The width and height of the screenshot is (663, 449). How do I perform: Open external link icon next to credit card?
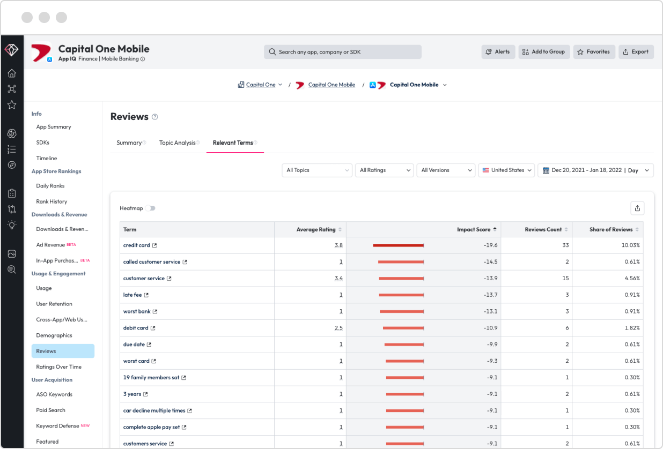154,245
